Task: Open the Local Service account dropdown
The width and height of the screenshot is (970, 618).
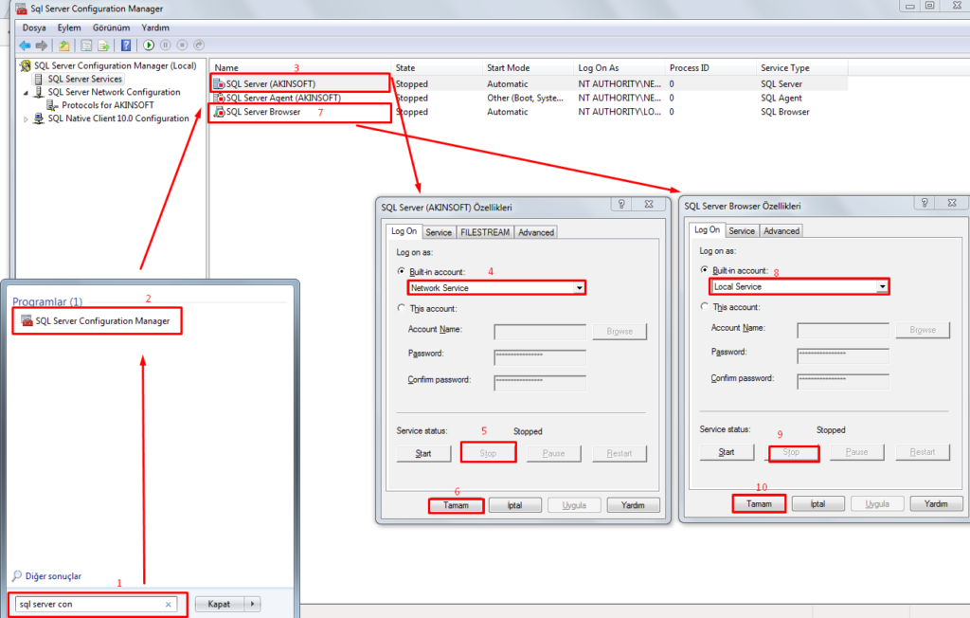Action: [882, 286]
